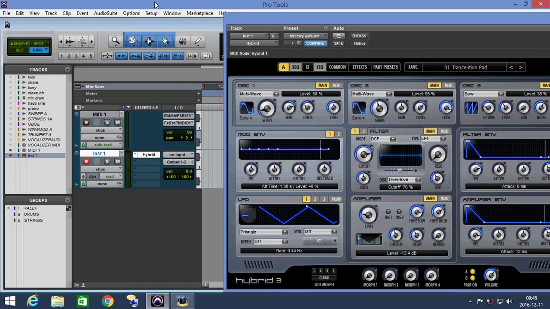Enable Slip edit mode
550x309 pixels.
click(20, 50)
